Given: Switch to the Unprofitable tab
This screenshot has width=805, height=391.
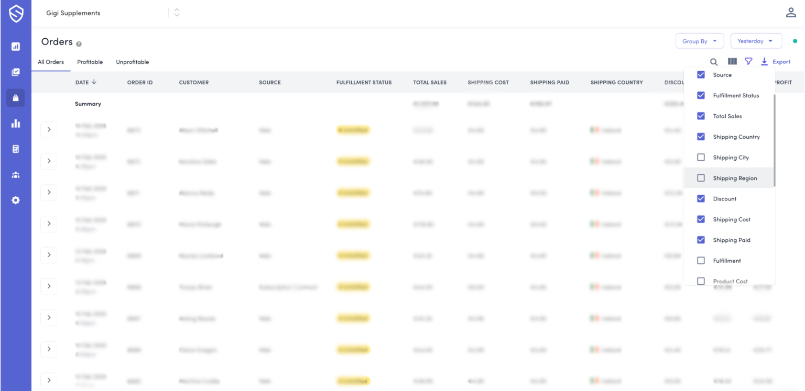Looking at the screenshot, I should pos(133,62).
